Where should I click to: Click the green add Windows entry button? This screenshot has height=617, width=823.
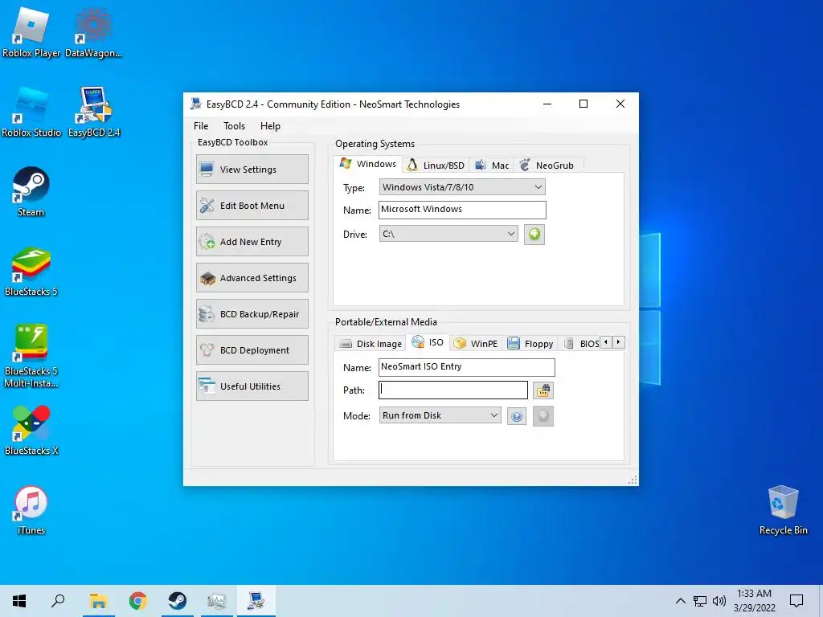(x=534, y=234)
